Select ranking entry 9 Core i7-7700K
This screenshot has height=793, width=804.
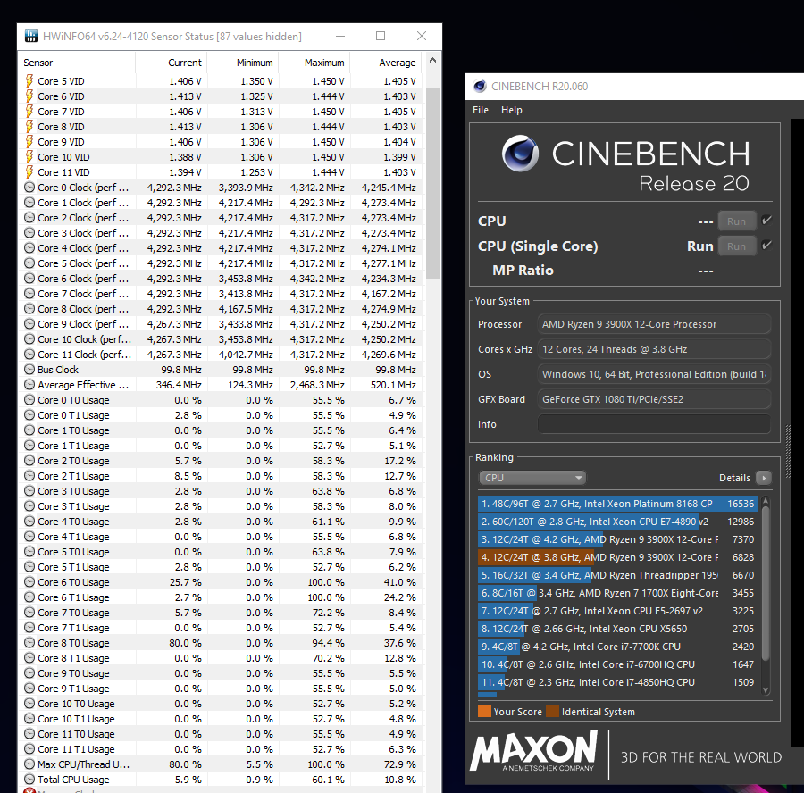pos(618,647)
